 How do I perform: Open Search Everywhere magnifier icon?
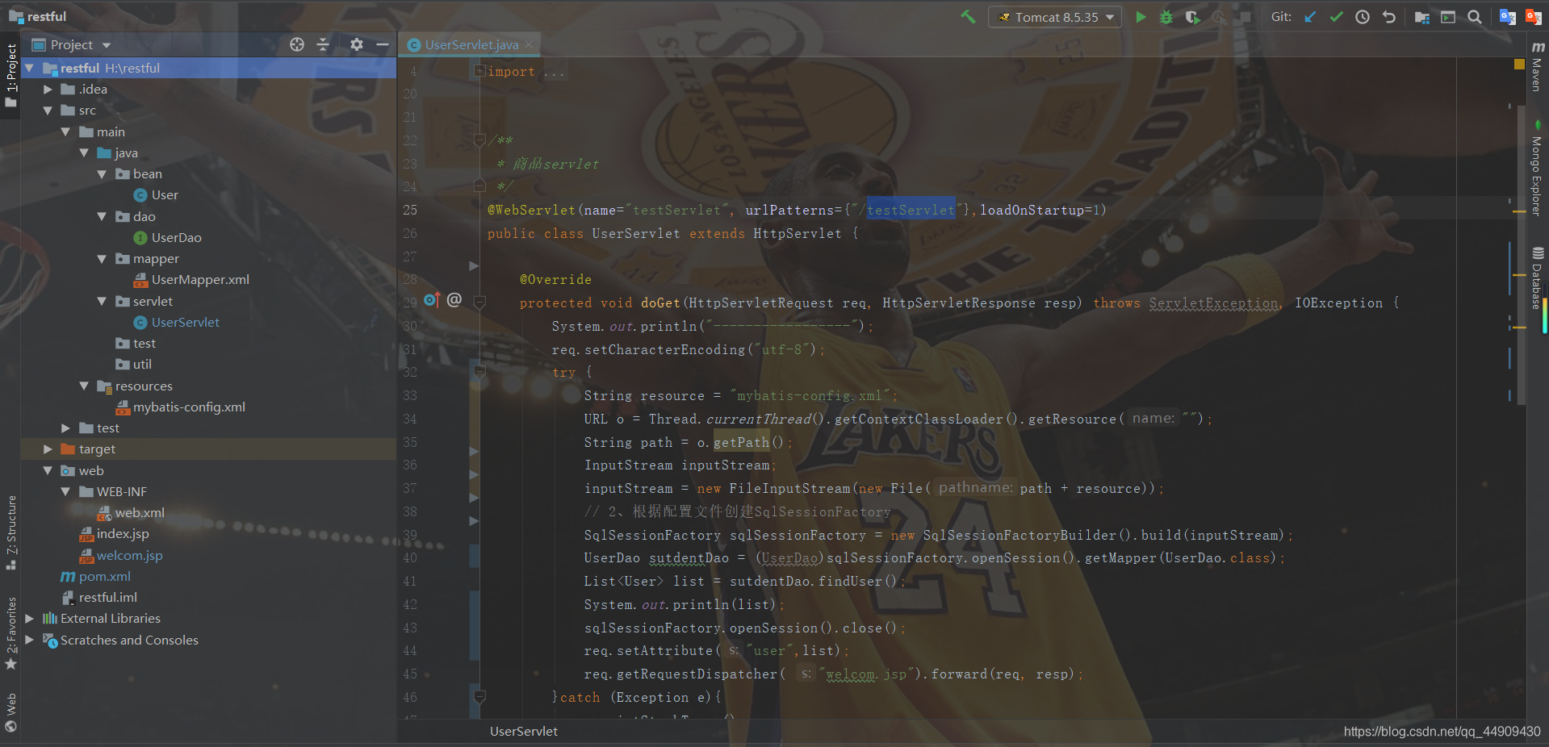pos(1475,17)
